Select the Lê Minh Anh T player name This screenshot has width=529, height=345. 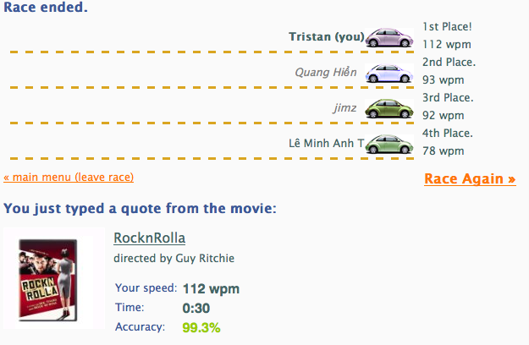(325, 144)
